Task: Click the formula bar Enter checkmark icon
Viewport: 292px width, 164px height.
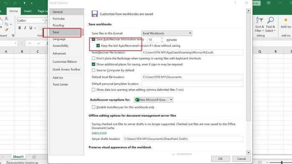Action: (x=39, y=43)
